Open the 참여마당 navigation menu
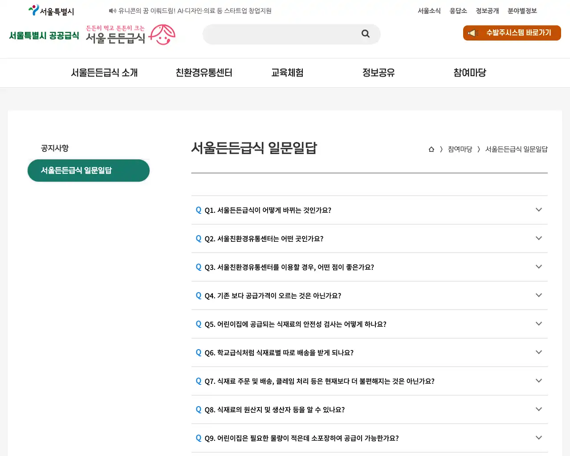Viewport: 570px width, 456px height. [x=469, y=73]
